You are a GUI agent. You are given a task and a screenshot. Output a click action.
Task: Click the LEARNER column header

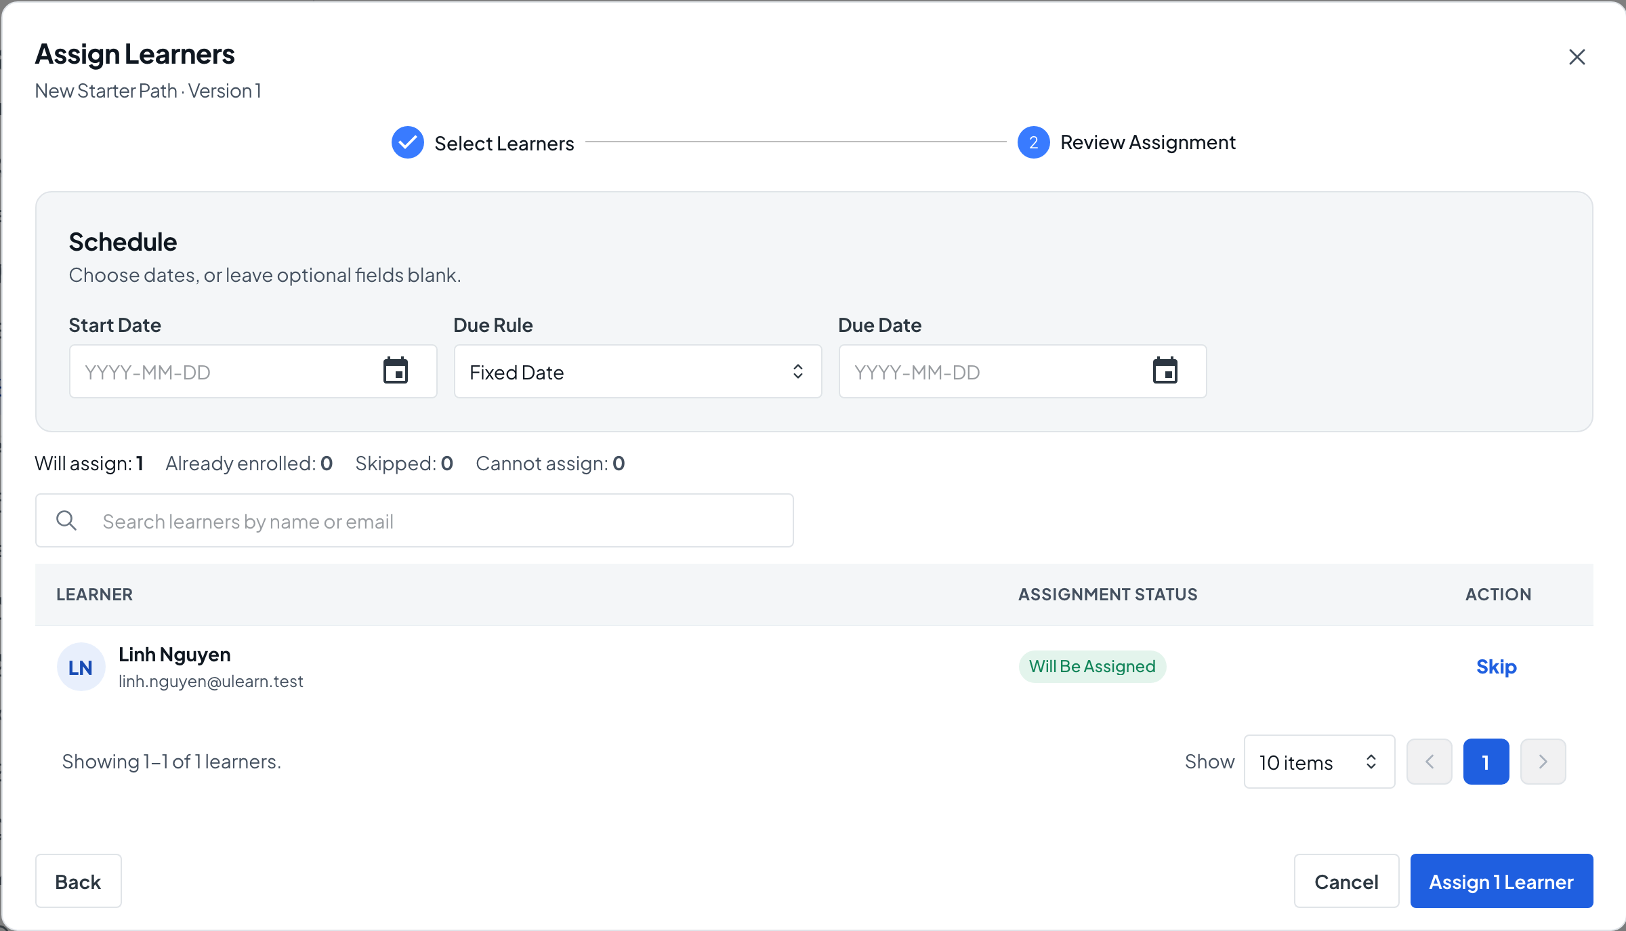[x=95, y=594]
